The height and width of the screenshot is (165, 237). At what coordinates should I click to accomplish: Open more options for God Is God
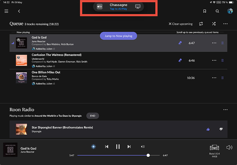[214, 43]
